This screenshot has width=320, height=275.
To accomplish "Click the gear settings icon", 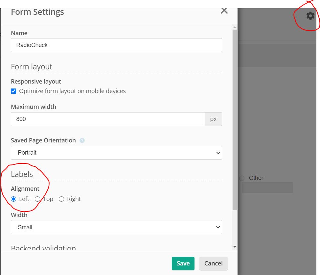I will (x=310, y=16).
